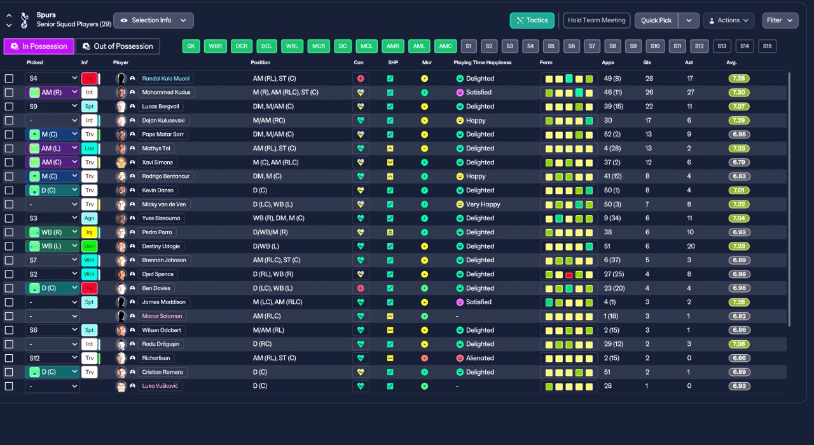This screenshot has height=445, width=814.
Task: Click Yves Bissouma's Agn info badge
Action: [x=90, y=218]
